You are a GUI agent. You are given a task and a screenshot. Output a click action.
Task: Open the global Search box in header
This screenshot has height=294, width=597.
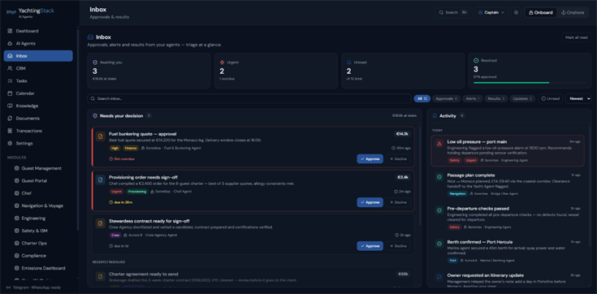point(453,12)
